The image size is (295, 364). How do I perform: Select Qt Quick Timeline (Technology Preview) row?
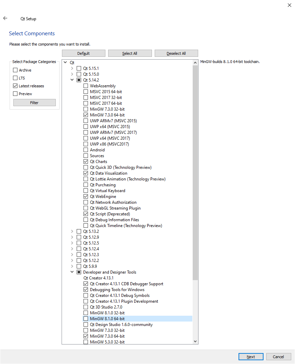click(x=126, y=226)
